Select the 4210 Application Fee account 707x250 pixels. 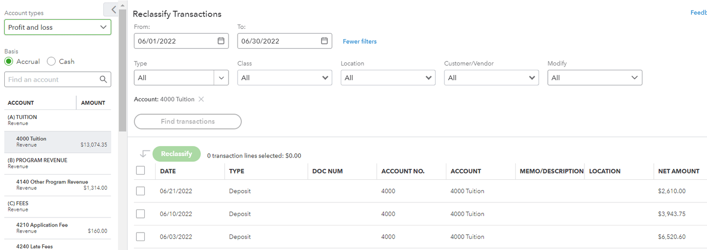click(58, 228)
